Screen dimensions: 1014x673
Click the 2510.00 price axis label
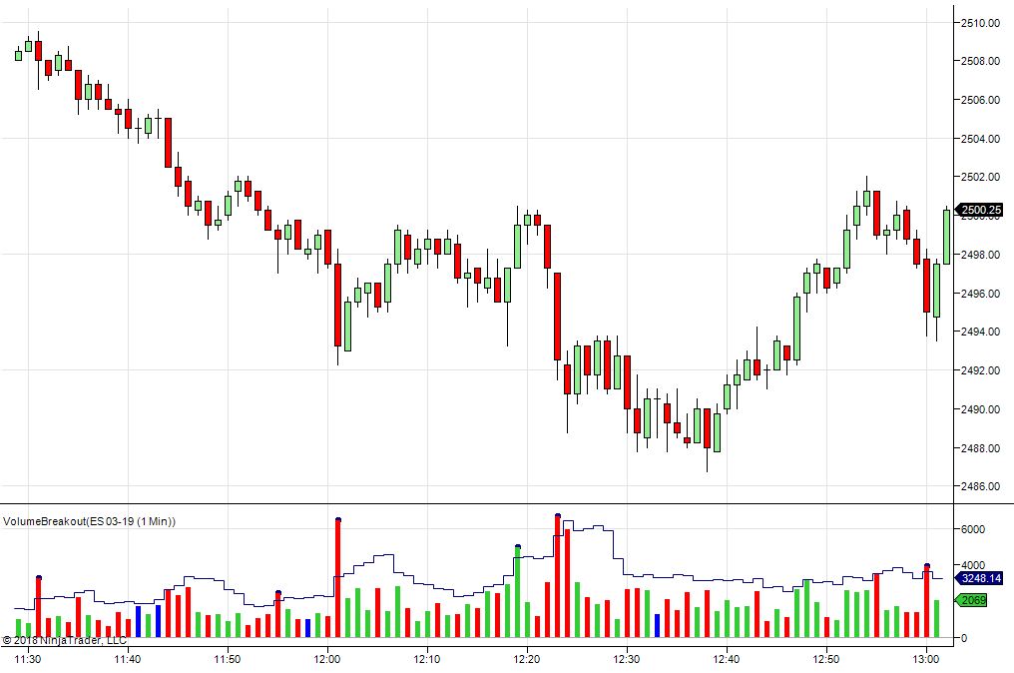coord(980,23)
